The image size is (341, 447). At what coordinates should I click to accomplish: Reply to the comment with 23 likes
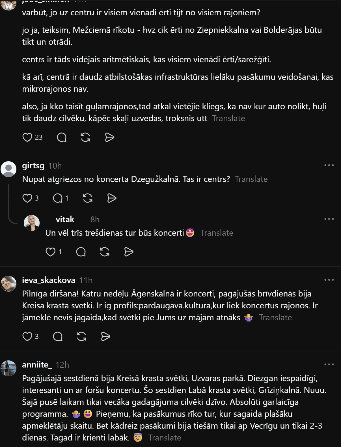[62, 137]
